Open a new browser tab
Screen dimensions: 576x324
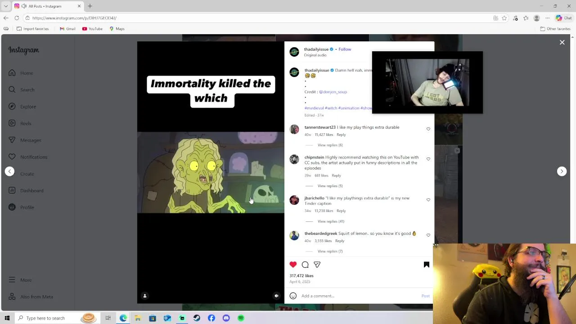[90, 6]
